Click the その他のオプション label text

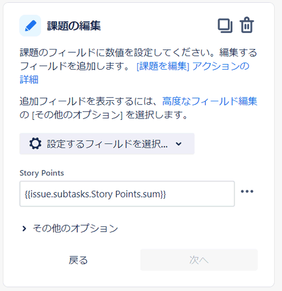[76, 229]
